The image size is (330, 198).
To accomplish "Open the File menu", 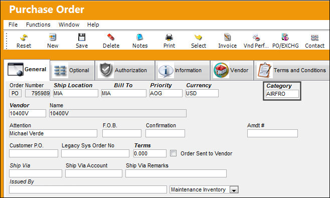I will click(x=13, y=25).
